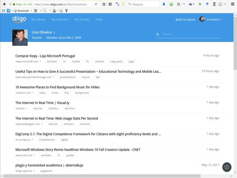This screenshot has width=237, height=178.
Task: Expand the dropdown next to Diigo 'd' icon
Action: click(x=12, y=11)
